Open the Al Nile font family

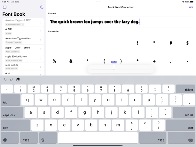tap(23, 31)
